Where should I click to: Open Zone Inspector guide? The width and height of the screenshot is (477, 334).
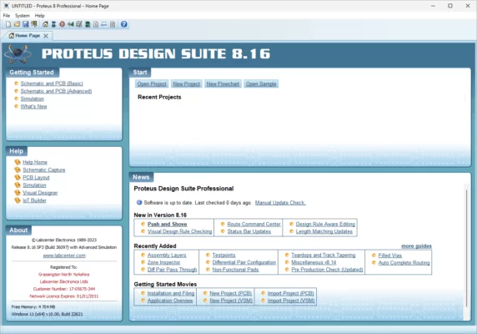163,262
